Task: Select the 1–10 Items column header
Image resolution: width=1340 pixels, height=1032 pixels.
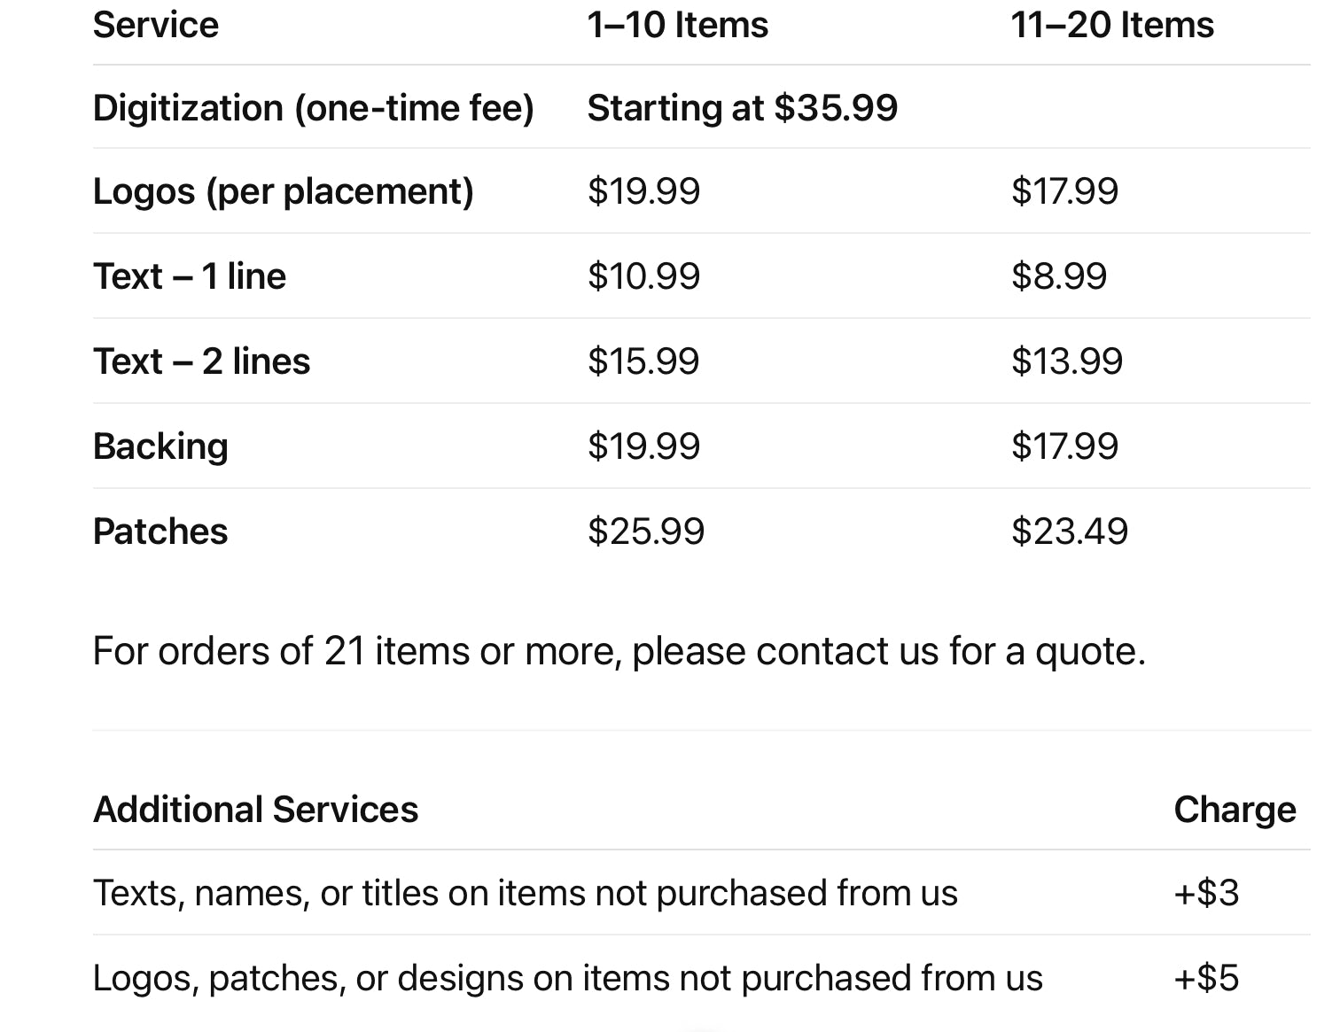Action: 677,25
